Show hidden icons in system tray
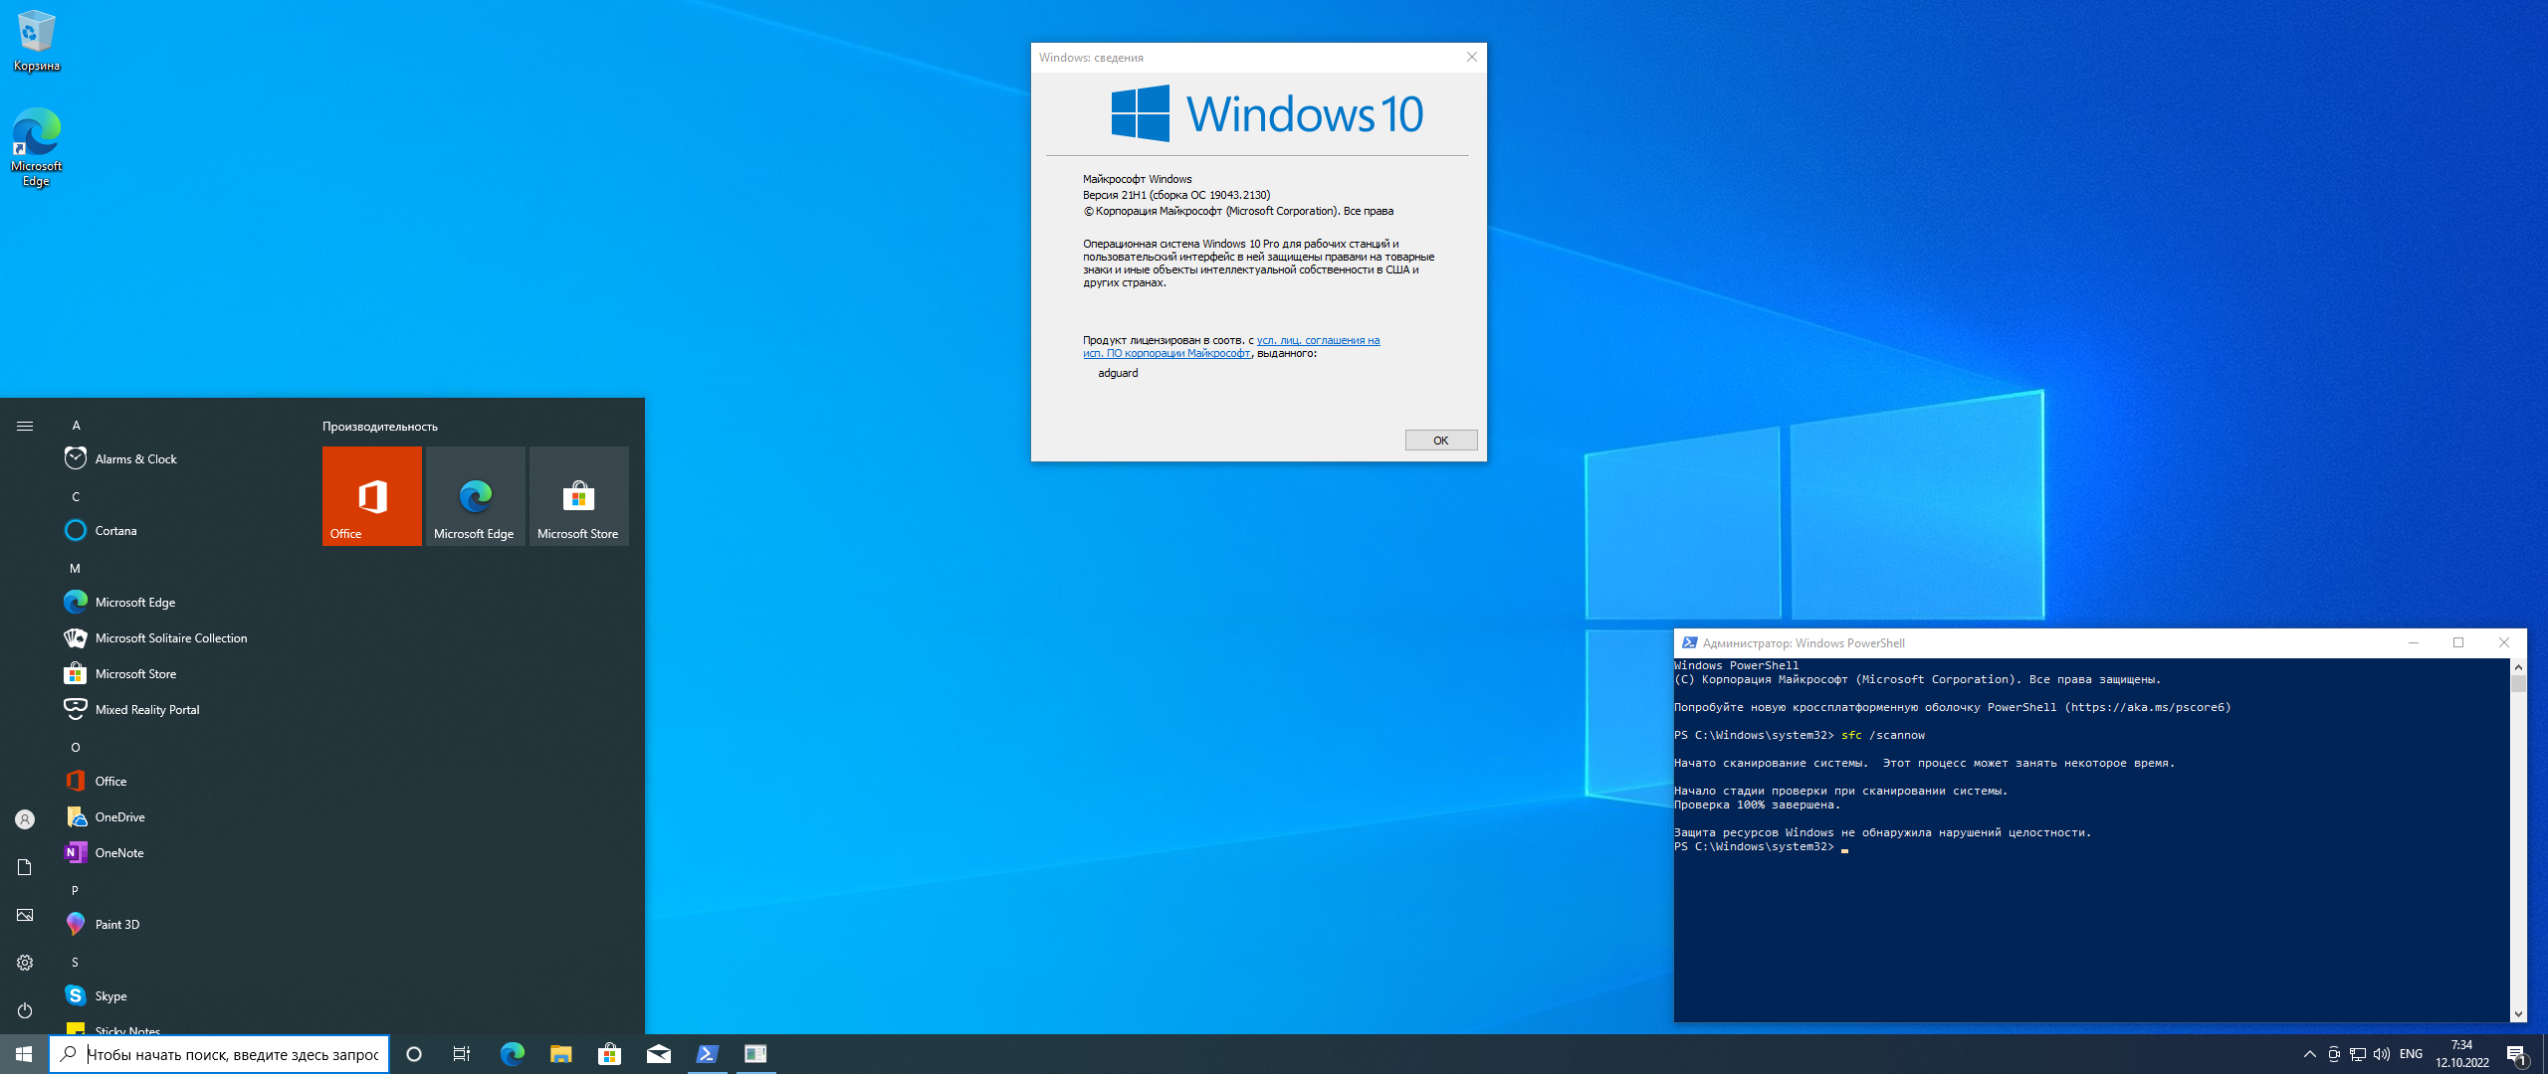The width and height of the screenshot is (2548, 1074). [2309, 1054]
